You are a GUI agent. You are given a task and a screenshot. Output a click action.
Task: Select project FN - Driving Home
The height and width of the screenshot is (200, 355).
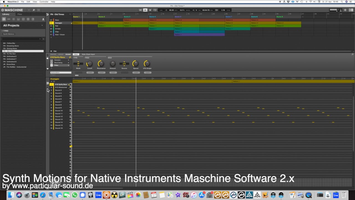10,48
